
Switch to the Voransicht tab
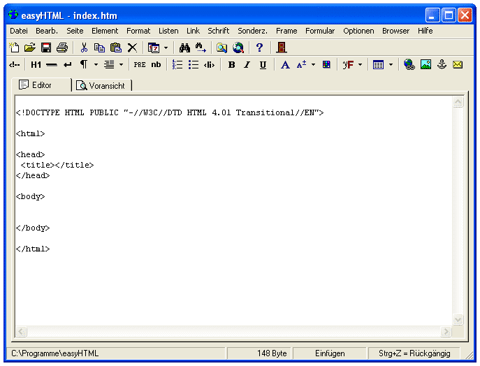coord(103,85)
